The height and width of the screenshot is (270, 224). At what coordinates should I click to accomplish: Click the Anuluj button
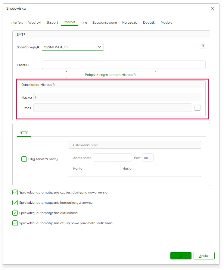[204, 256]
